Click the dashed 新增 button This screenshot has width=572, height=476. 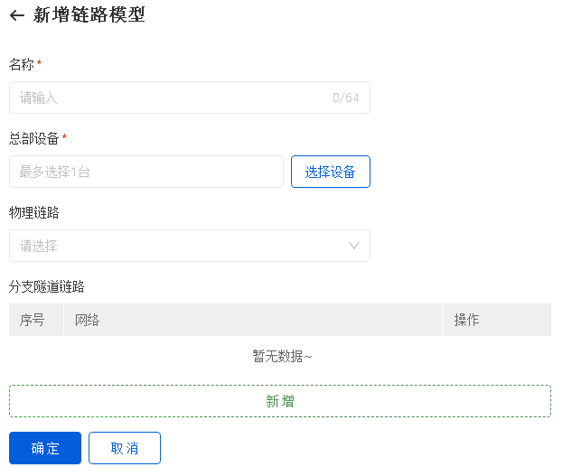click(280, 401)
